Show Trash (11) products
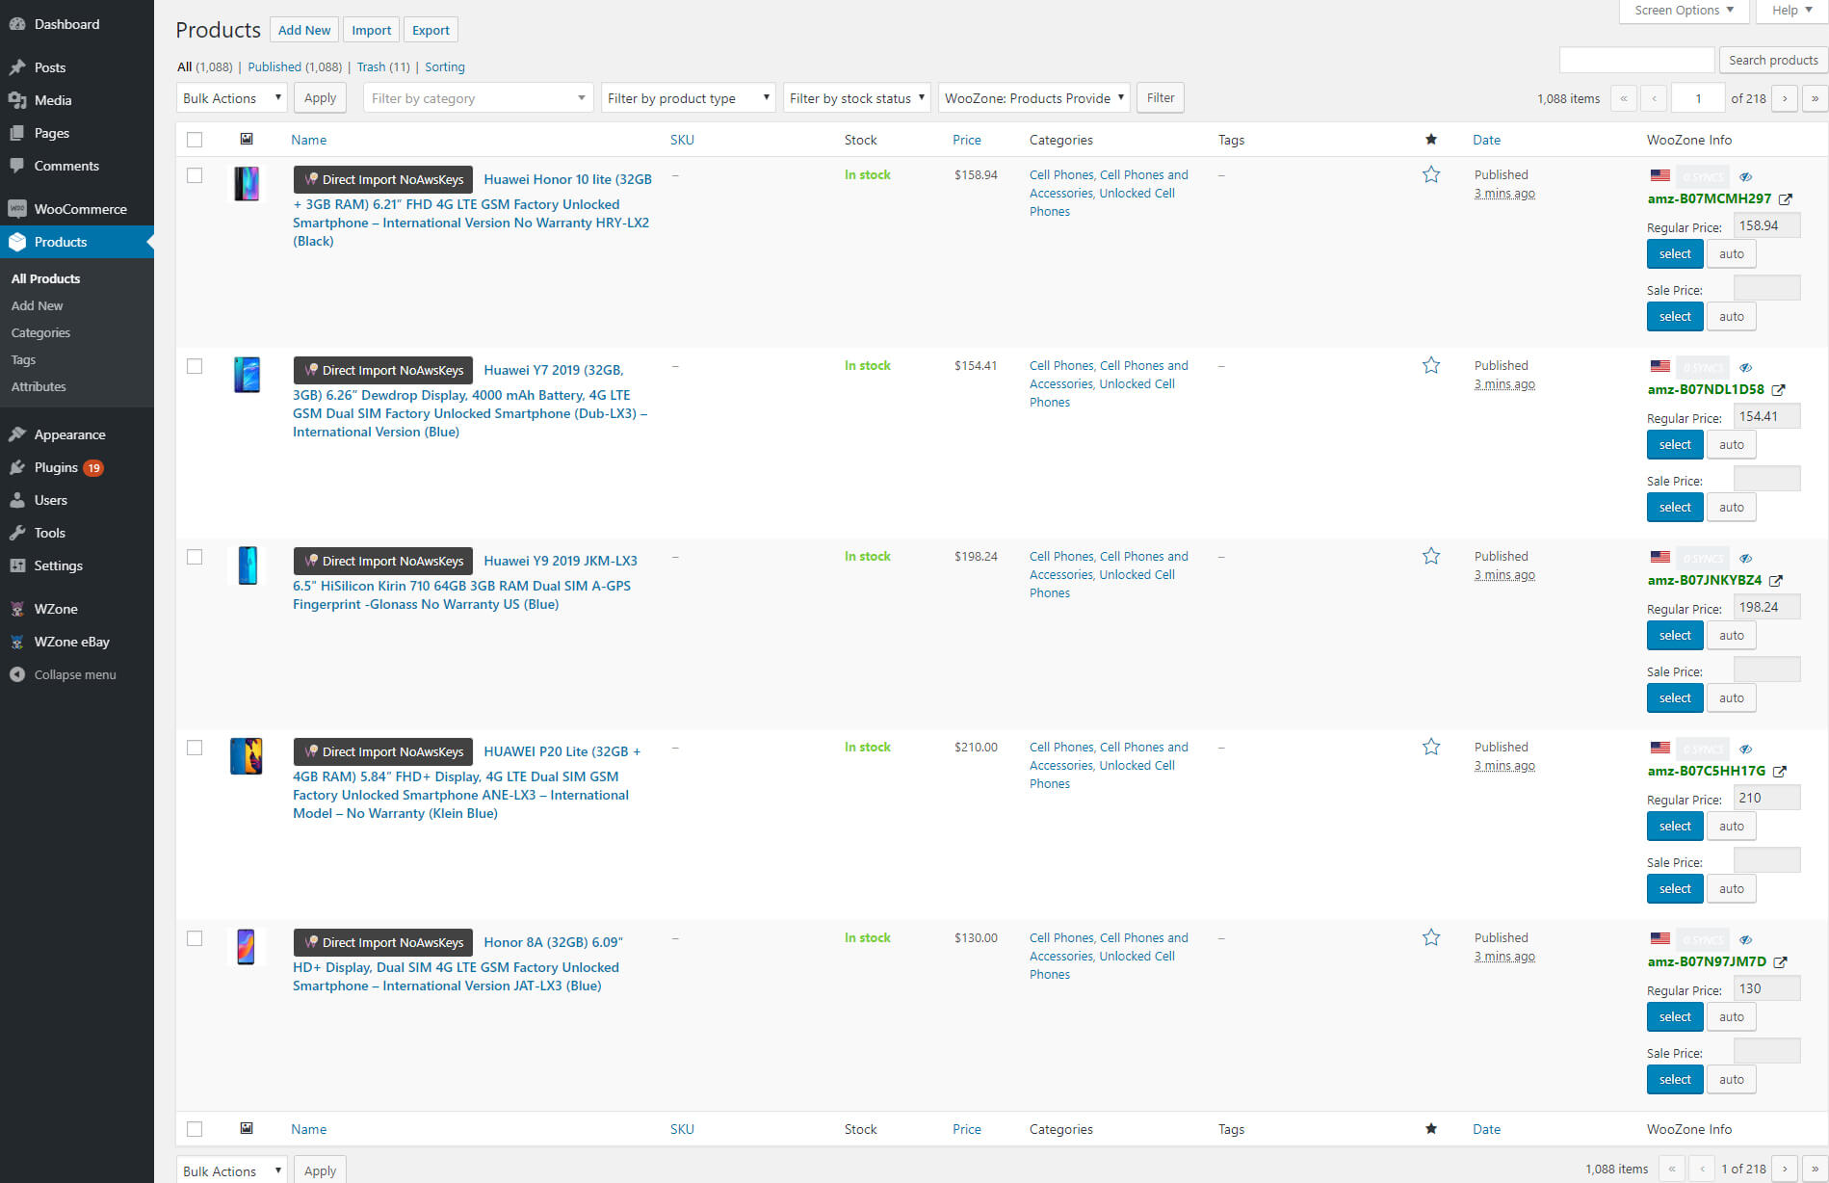Screen dimensions: 1829x1183 point(383,66)
